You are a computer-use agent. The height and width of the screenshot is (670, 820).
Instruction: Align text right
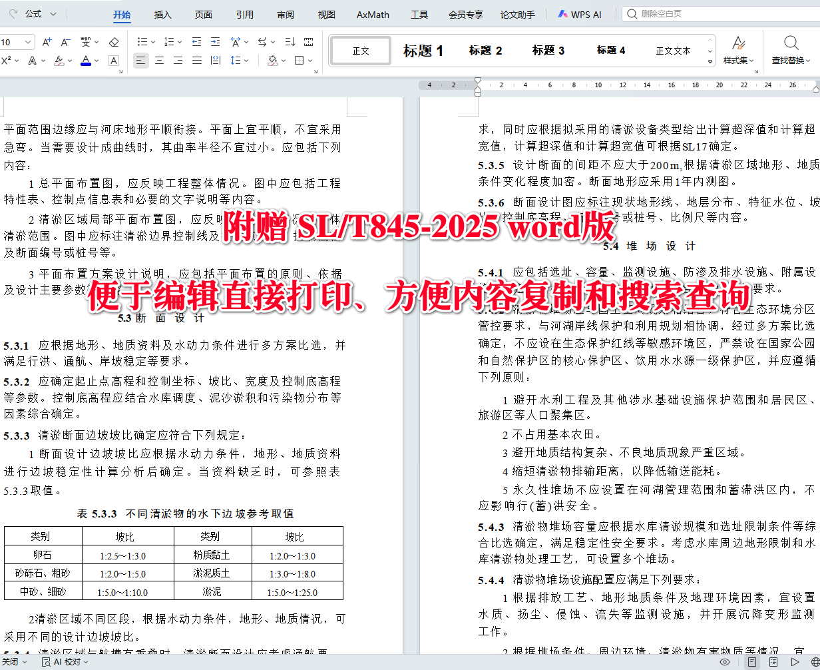coord(178,61)
